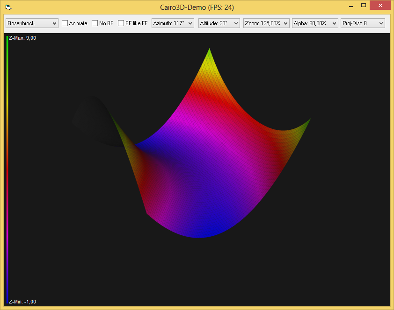Image resolution: width=394 pixels, height=310 pixels.
Task: Open the Altitude 30° dropdown
Action: (x=219, y=23)
